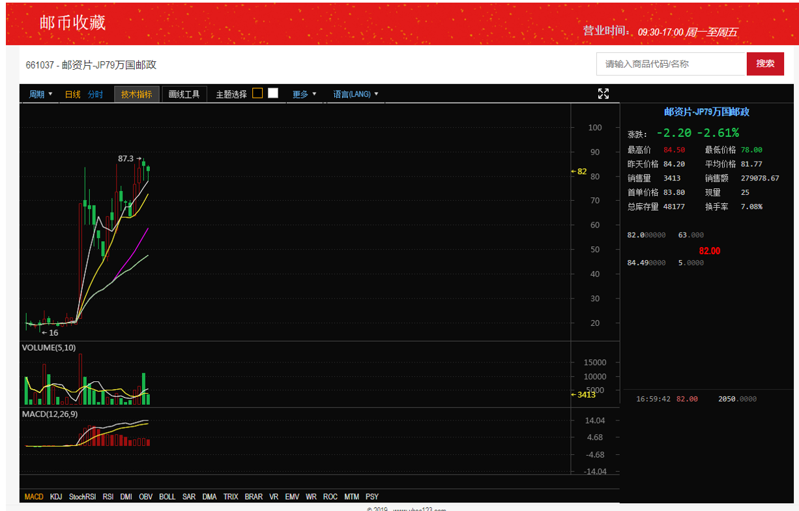Click 邮资片-JP79万国邮政 panel title
Viewport: 799px width, 511px height.
coord(706,112)
